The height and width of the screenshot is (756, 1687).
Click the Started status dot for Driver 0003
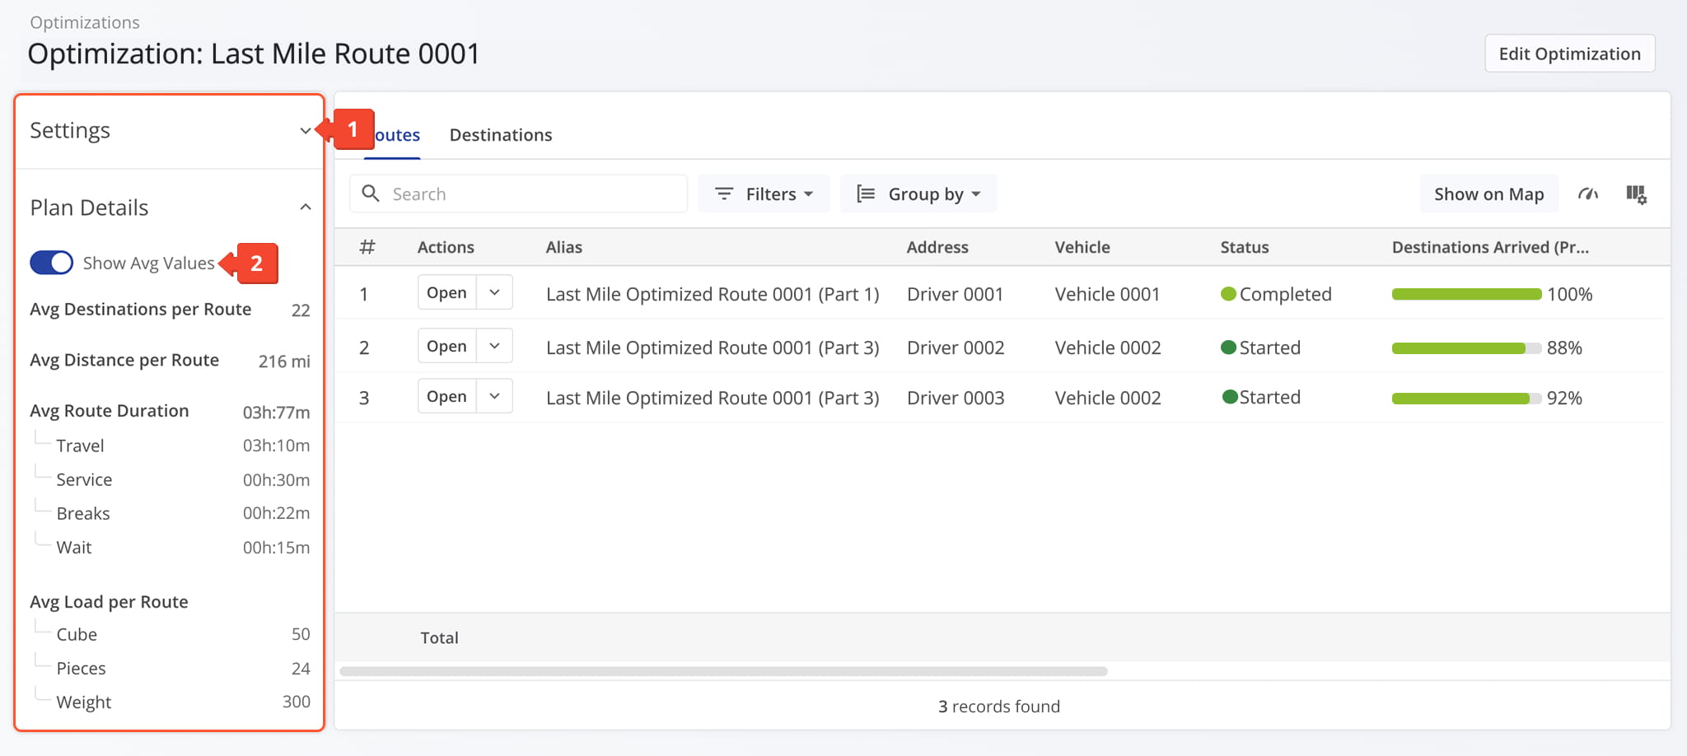coord(1230,397)
